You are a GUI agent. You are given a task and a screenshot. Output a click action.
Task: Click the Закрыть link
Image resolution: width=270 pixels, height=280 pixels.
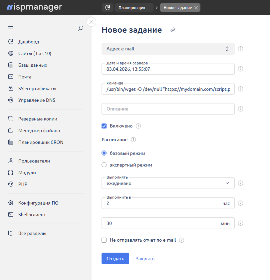click(145, 259)
